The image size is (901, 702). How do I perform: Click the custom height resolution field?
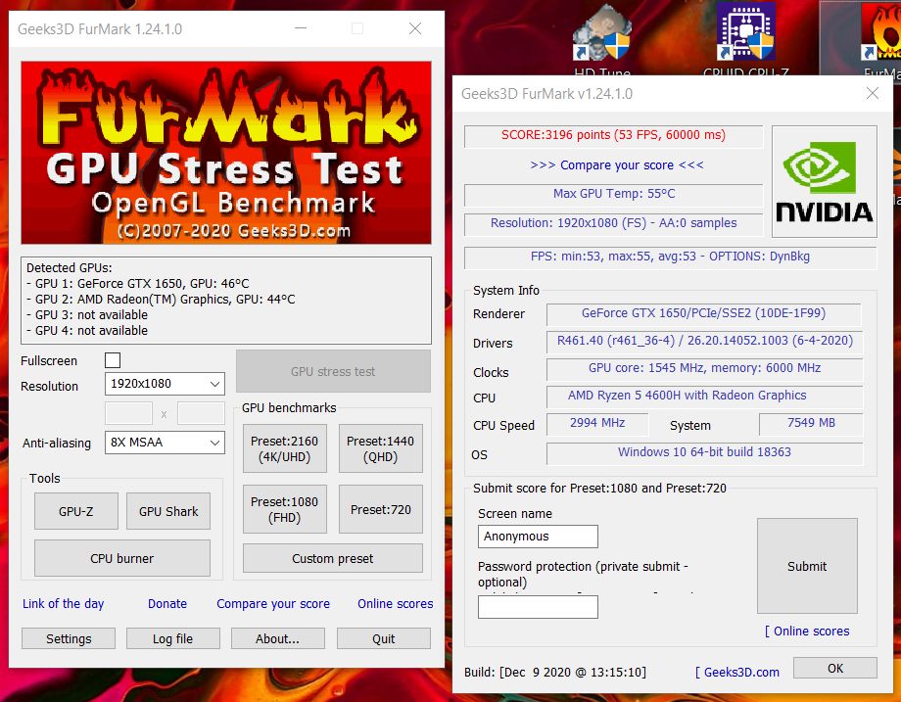coord(201,413)
